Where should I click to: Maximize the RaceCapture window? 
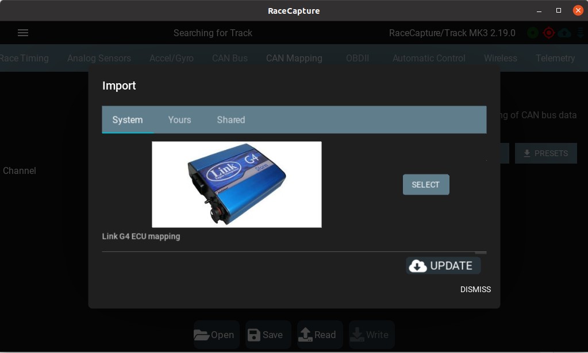(558, 10)
